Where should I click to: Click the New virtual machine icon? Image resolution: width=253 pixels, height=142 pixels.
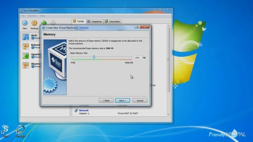25,23
